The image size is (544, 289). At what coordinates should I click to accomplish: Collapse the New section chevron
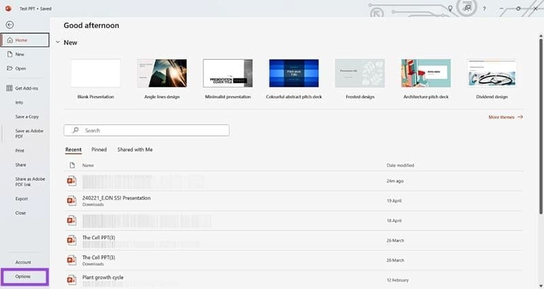pos(58,42)
